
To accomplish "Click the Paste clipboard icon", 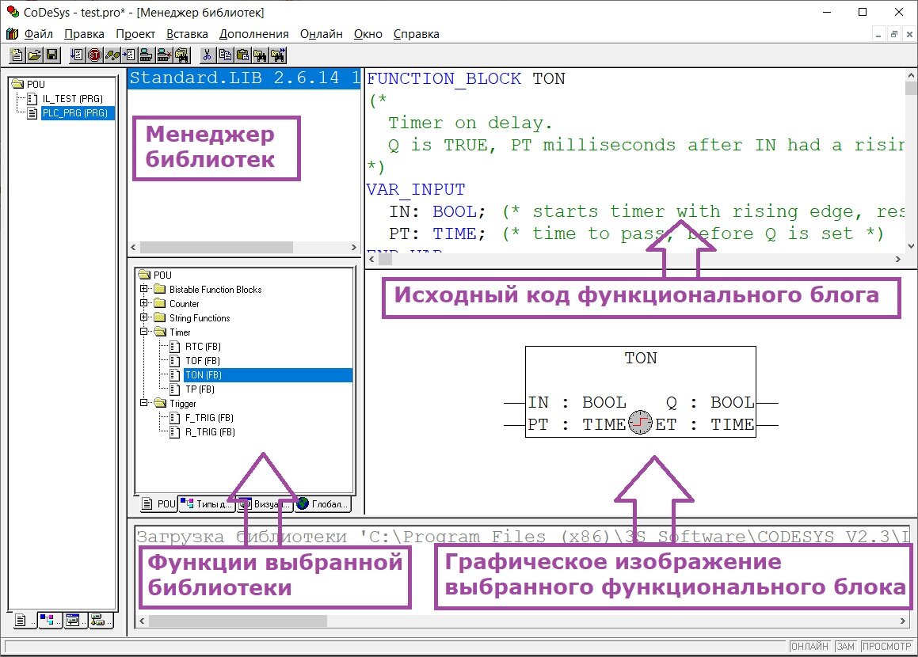I will click(242, 55).
